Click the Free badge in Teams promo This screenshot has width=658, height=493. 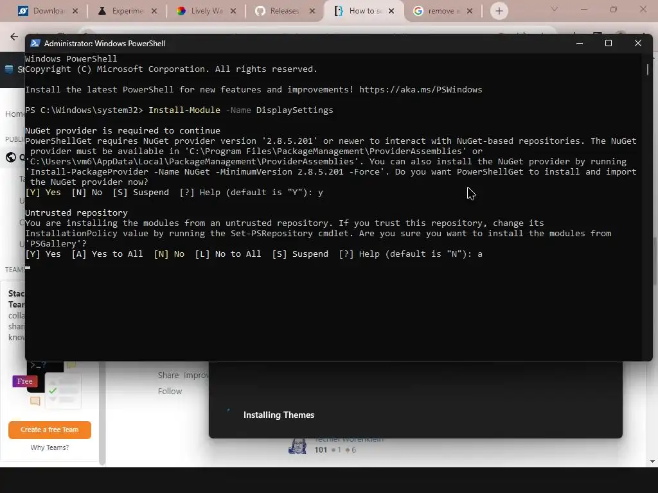pos(25,381)
